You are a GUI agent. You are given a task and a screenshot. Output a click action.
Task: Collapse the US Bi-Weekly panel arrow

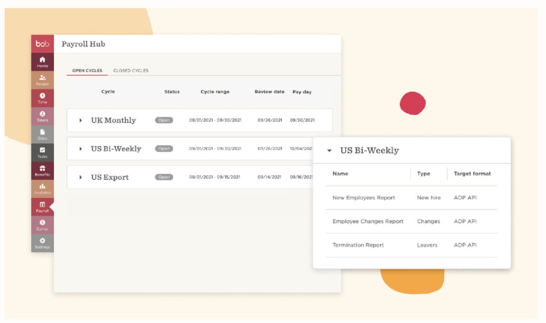(x=330, y=151)
